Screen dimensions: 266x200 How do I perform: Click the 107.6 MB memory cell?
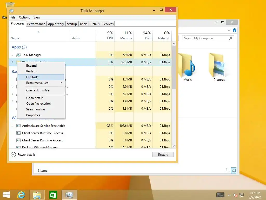click(124, 126)
